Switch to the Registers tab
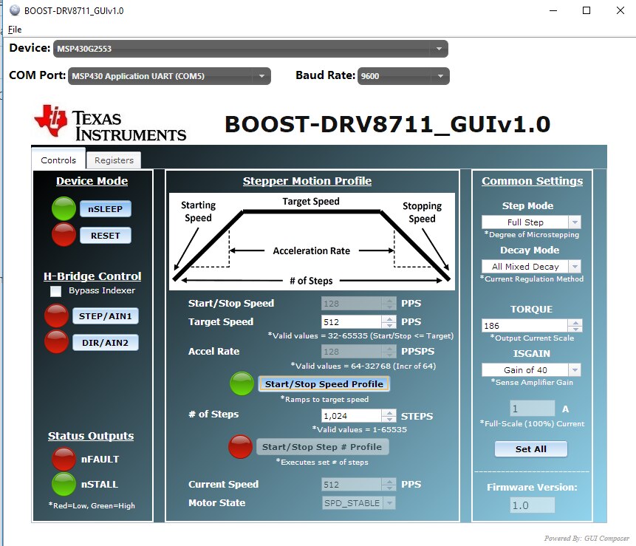Image resolution: width=636 pixels, height=546 pixels. (114, 160)
